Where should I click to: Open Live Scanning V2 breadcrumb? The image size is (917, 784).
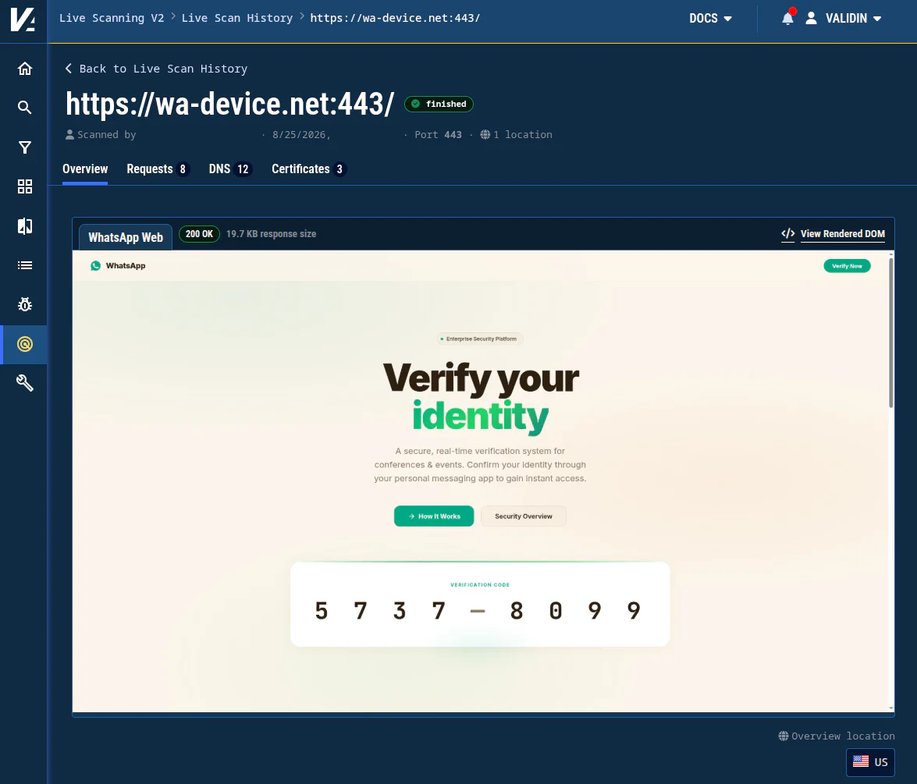111,18
